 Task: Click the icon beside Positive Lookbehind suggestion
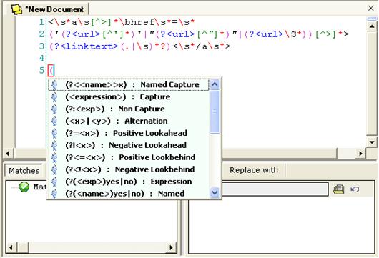click(x=54, y=157)
